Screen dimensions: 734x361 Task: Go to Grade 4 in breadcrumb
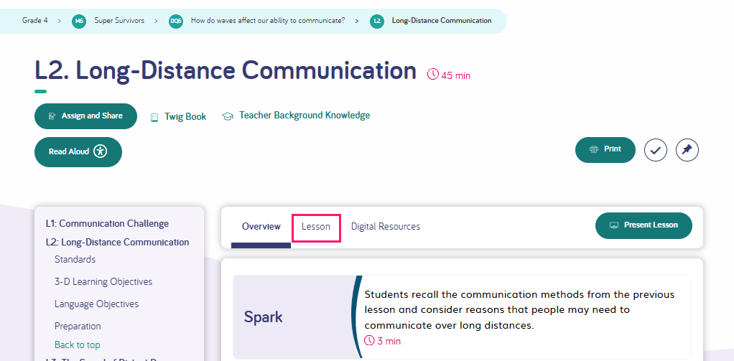click(x=34, y=21)
